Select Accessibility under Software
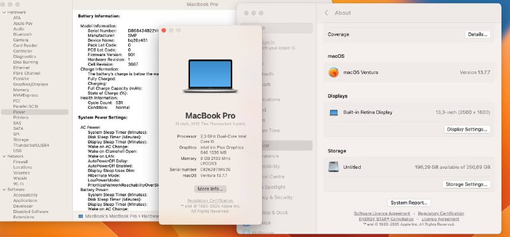Screen dimensions: 510x237 (x=25, y=195)
